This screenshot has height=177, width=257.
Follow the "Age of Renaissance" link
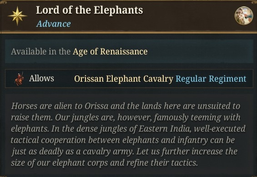pyautogui.click(x=110, y=52)
